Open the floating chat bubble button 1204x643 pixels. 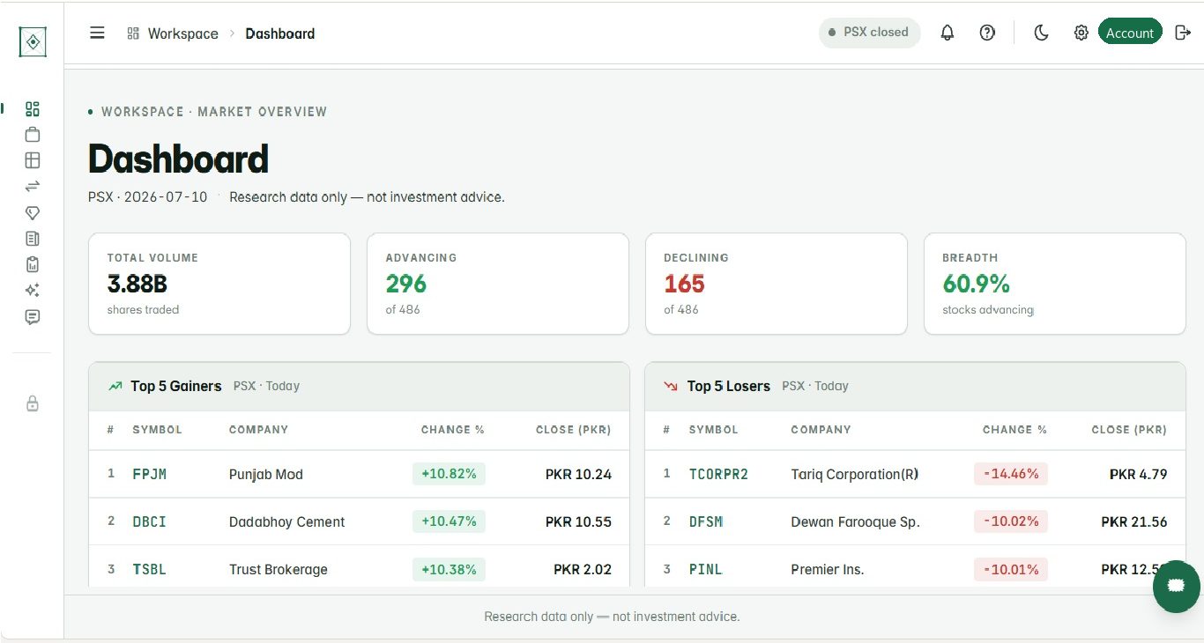[x=1176, y=585]
